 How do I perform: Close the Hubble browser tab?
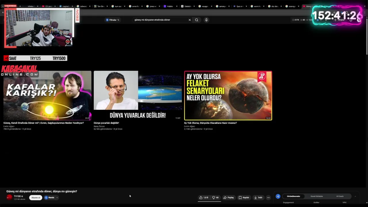(177, 6)
